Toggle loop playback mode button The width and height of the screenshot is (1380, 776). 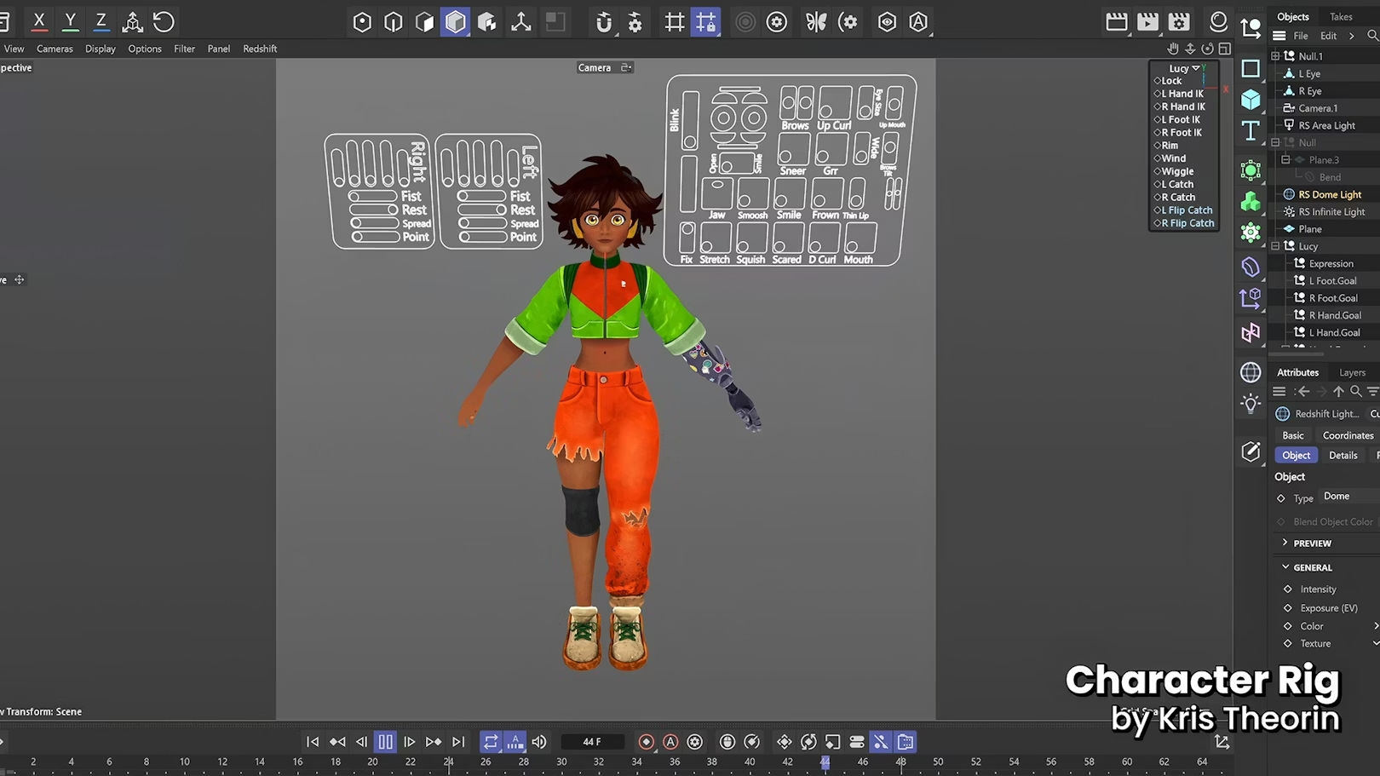[x=491, y=742]
